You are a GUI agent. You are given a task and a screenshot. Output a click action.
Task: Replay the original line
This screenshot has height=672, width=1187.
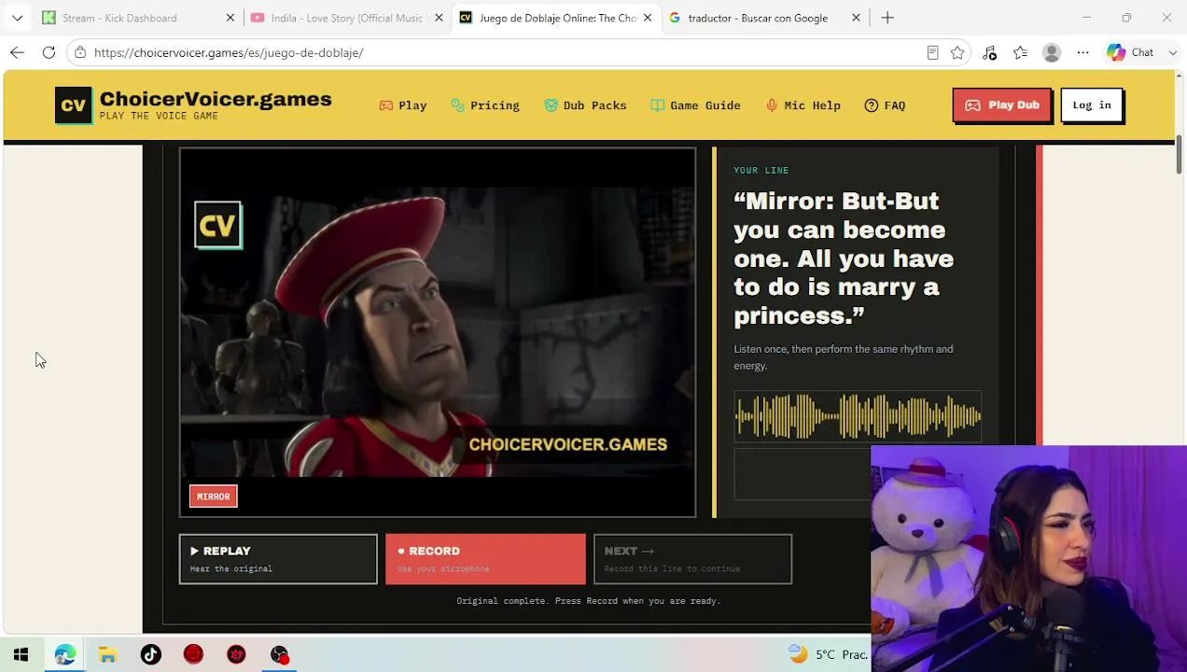click(278, 559)
